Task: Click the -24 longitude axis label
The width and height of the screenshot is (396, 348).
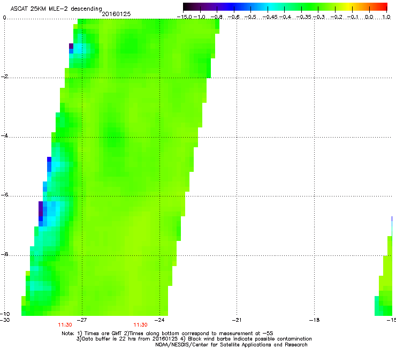Action: pos(159,320)
